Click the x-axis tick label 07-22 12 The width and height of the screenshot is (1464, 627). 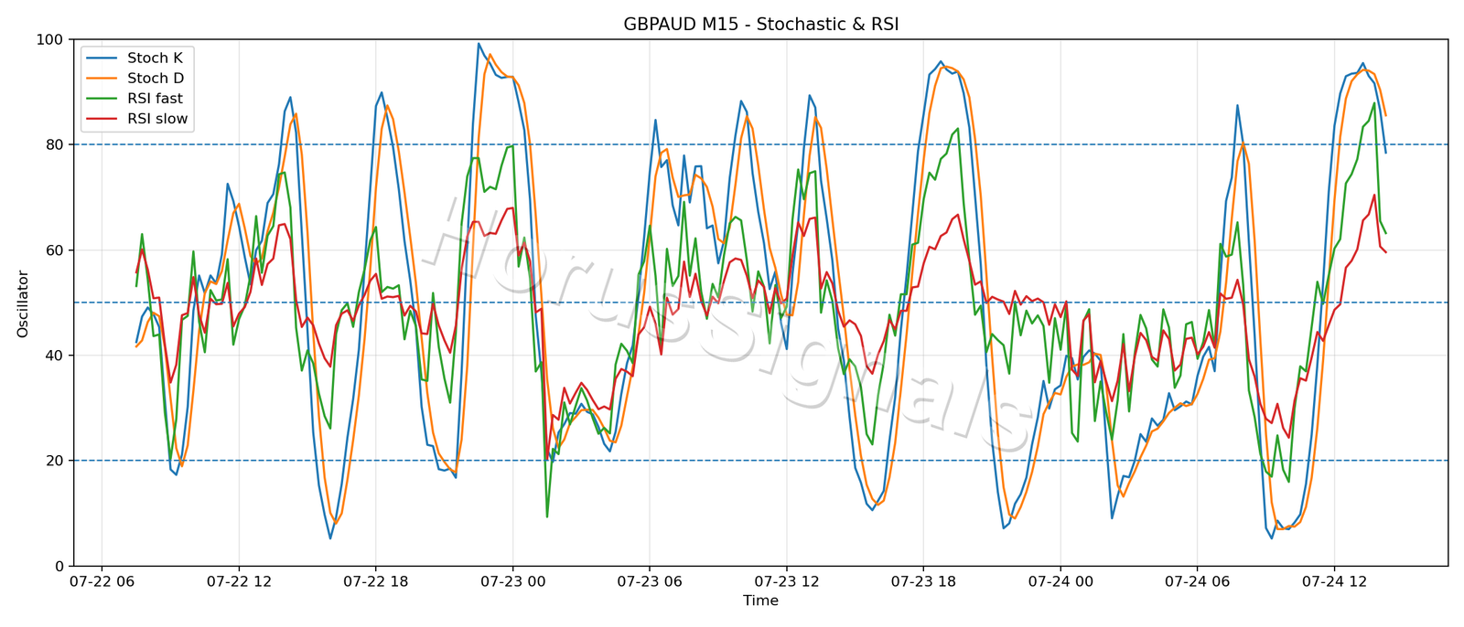239,581
